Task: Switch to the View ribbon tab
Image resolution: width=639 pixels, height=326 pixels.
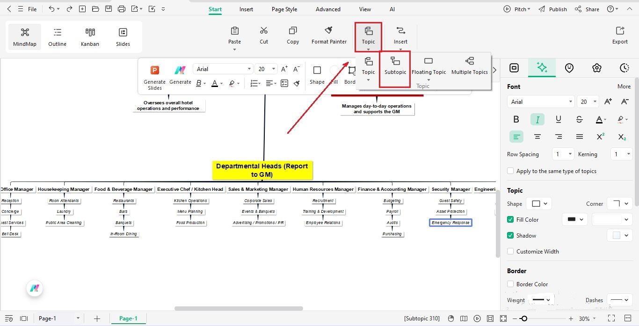Action: coord(365,9)
